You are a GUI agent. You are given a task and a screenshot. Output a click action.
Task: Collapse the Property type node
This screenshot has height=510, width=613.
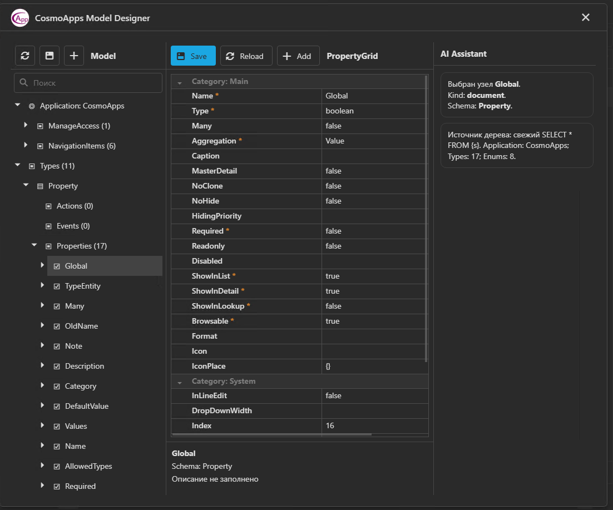26,185
